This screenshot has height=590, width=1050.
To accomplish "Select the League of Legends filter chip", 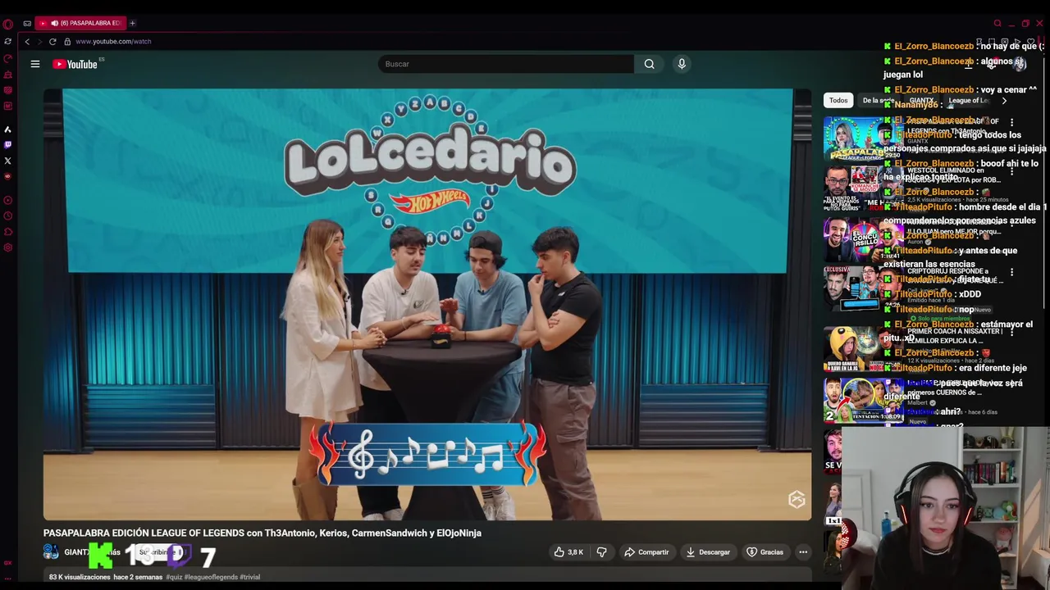I will (x=968, y=100).
